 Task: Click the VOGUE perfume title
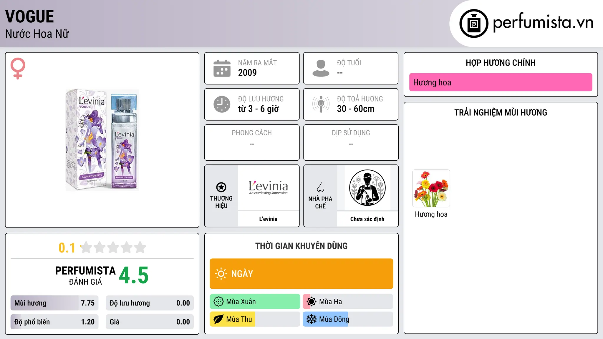tap(29, 16)
